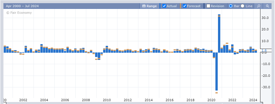
Task: Click the deepest 2020 negative bar
Action: point(217,71)
